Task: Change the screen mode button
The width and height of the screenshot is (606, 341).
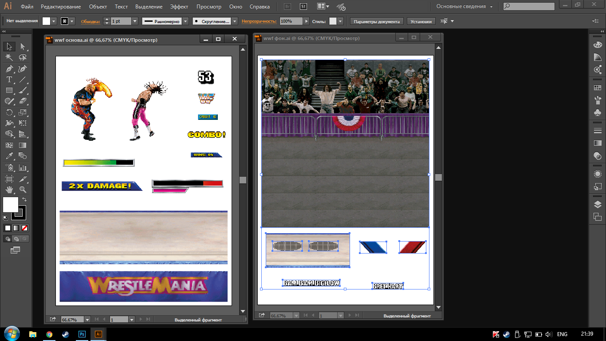Action: coord(16,250)
